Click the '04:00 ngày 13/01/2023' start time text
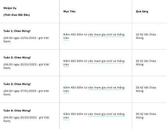The height and width of the screenshot is (129, 167). (20, 38)
